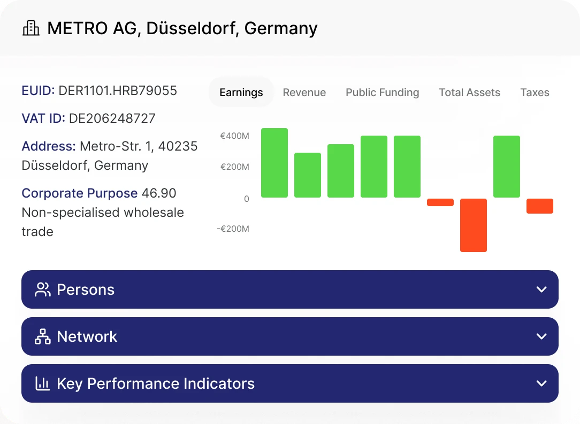The width and height of the screenshot is (580, 424).
Task: Click the EUID label
Action: tap(38, 91)
